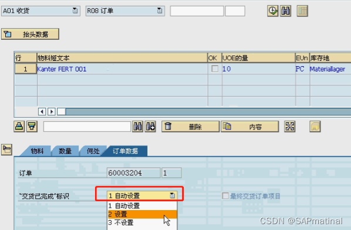Select option 2 设置 in dropdown list
Viewport: 351px width, 230px height.
[x=143, y=214]
